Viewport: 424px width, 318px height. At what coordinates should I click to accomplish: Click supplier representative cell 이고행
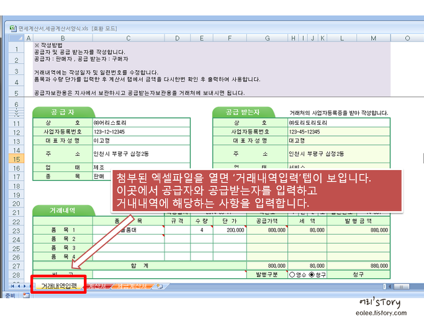coord(141,140)
